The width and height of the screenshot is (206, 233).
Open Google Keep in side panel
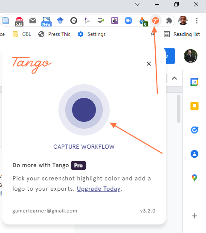(x=194, y=106)
